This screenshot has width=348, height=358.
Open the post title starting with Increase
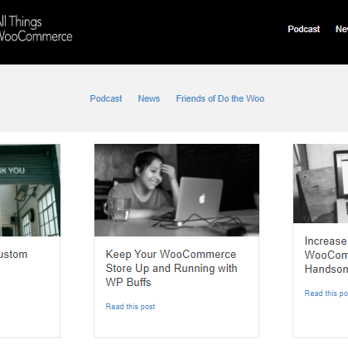tap(326, 255)
